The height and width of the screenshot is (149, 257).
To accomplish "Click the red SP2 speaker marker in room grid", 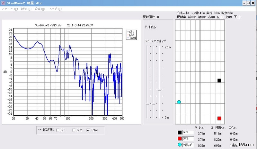I will coord(219,118).
